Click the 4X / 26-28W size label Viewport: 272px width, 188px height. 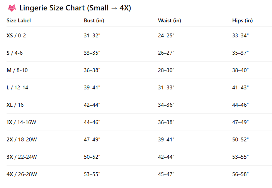[x=22, y=174]
